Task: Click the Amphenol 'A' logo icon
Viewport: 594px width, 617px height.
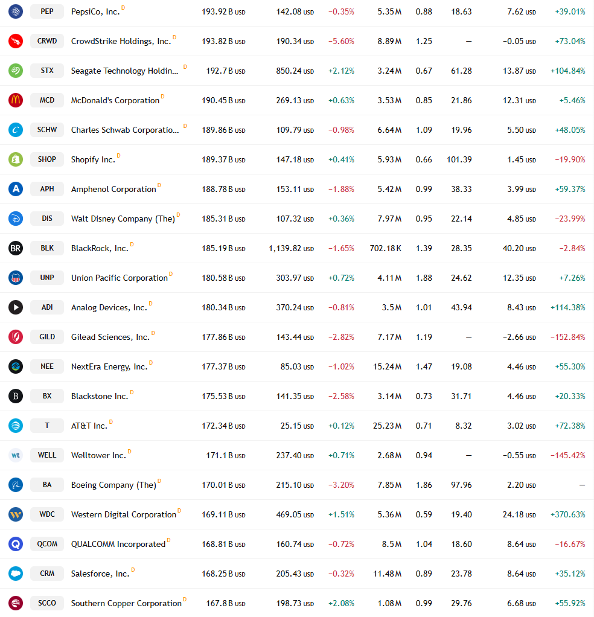Action: click(x=16, y=189)
